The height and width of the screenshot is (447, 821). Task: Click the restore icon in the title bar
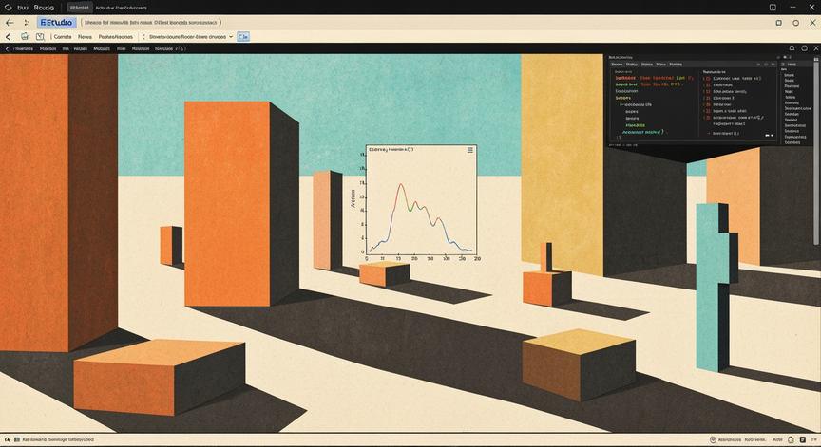pos(773,8)
